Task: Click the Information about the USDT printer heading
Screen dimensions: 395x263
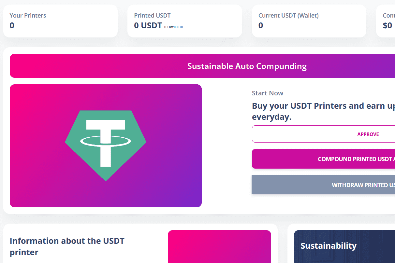Action: 67,246
